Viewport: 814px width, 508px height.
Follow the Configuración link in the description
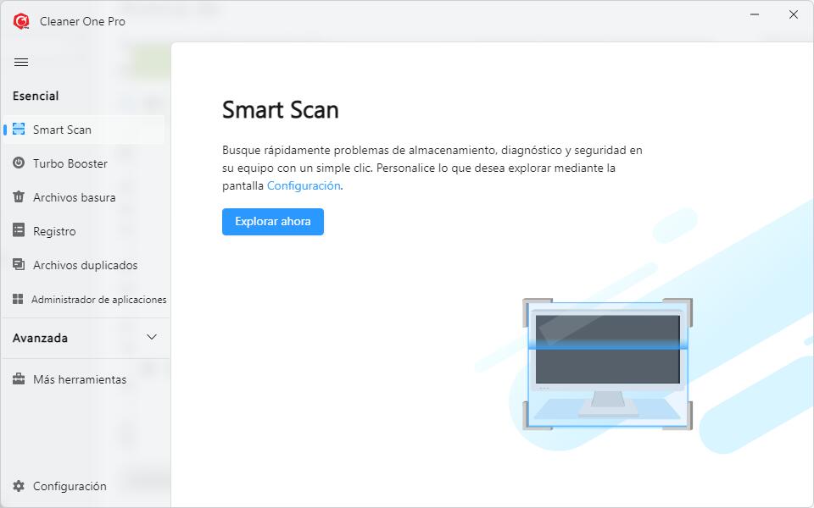pos(304,185)
